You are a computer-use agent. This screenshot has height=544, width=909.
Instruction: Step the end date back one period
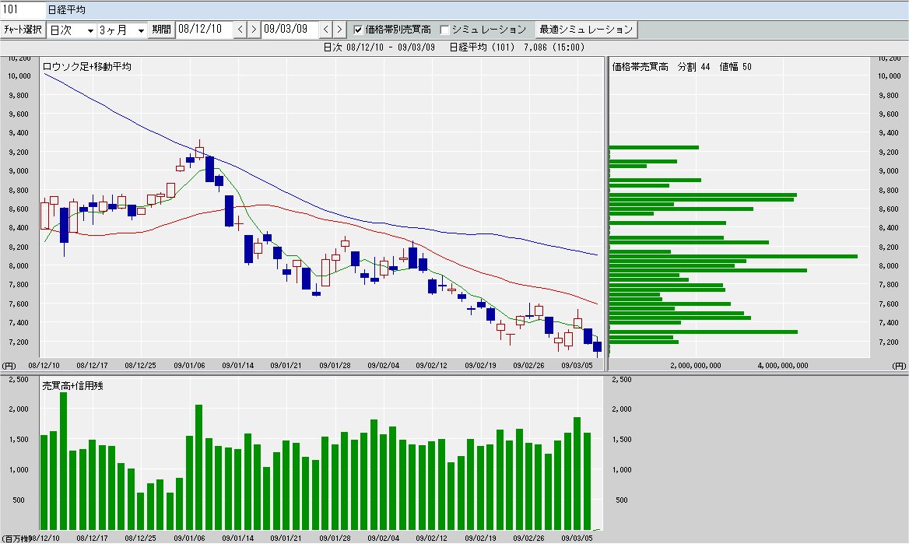point(326,30)
